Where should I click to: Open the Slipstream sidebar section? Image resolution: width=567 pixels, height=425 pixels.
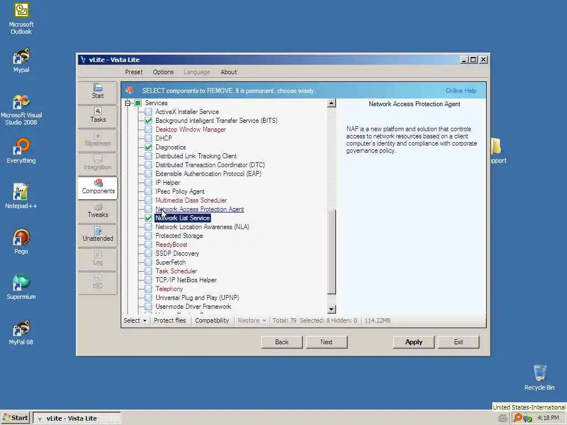[x=97, y=139]
